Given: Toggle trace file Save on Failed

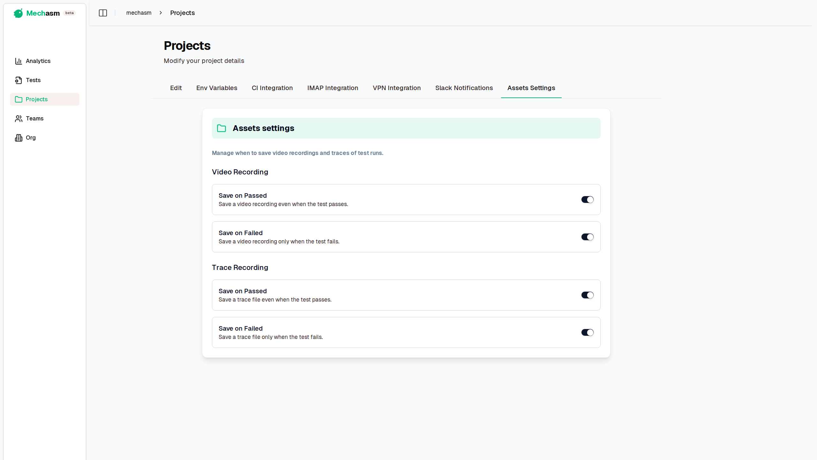Looking at the screenshot, I should 587,333.
